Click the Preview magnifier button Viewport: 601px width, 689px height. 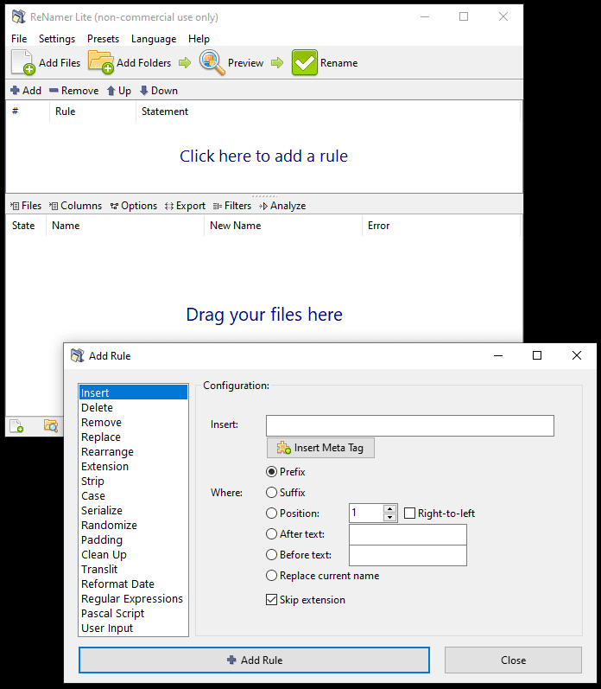[x=231, y=63]
